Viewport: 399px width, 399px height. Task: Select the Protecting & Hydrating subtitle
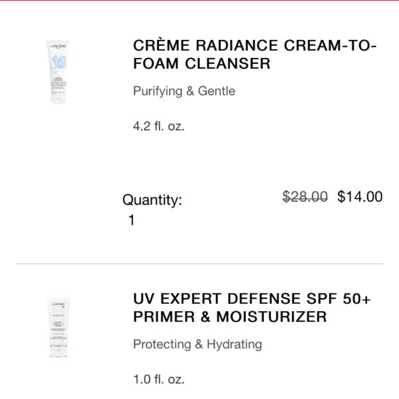(x=198, y=344)
